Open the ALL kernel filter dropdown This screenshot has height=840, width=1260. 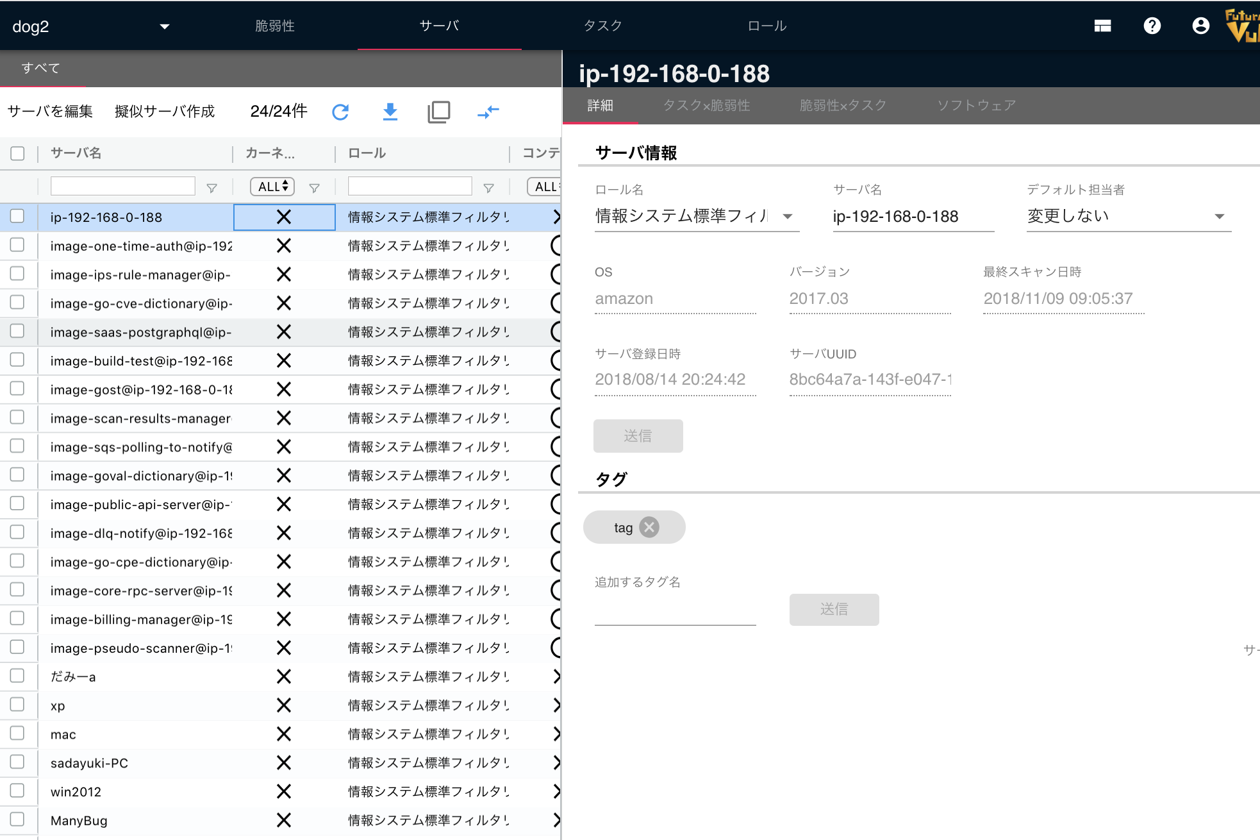point(271,187)
